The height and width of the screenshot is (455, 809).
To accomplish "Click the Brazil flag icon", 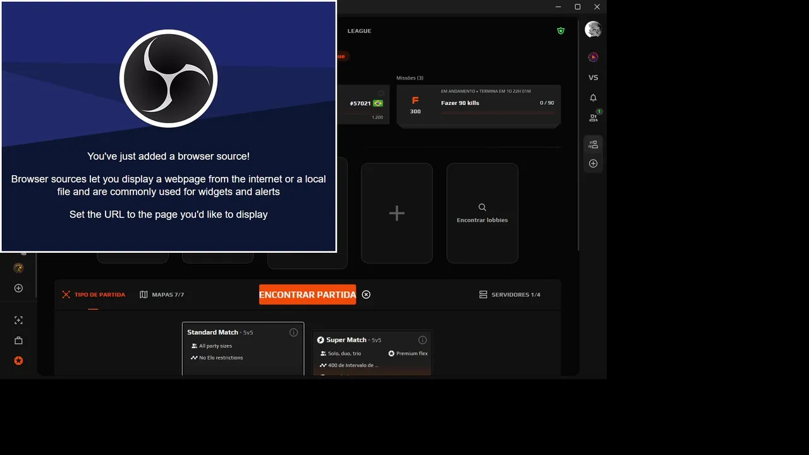I will click(x=378, y=103).
